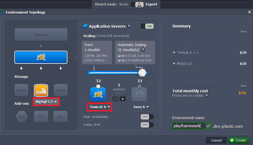Click the Balancer row in Summary
Image resolution: width=253 pixels, height=145 pixels.
point(209,47)
